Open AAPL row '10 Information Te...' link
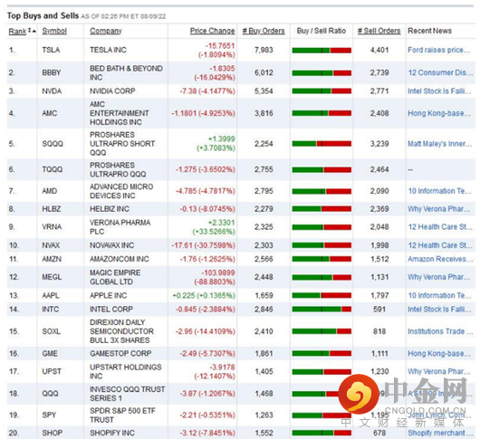480x439 pixels. tap(439, 295)
